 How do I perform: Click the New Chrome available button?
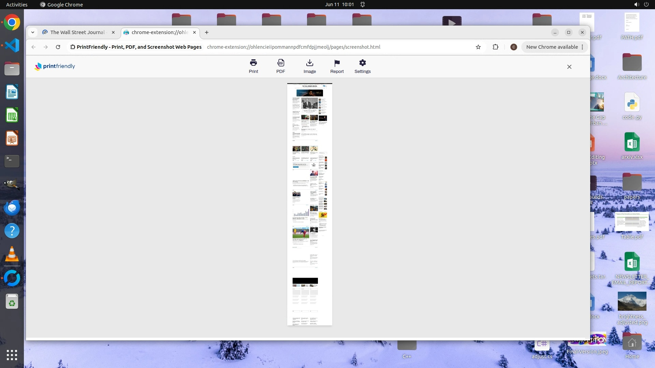click(551, 47)
